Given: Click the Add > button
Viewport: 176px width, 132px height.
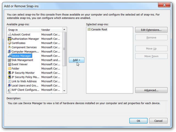Looking at the screenshot, I should coord(76,60).
